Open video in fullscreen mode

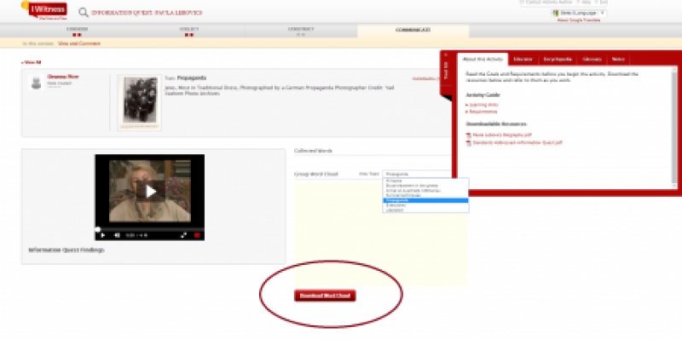point(183,235)
